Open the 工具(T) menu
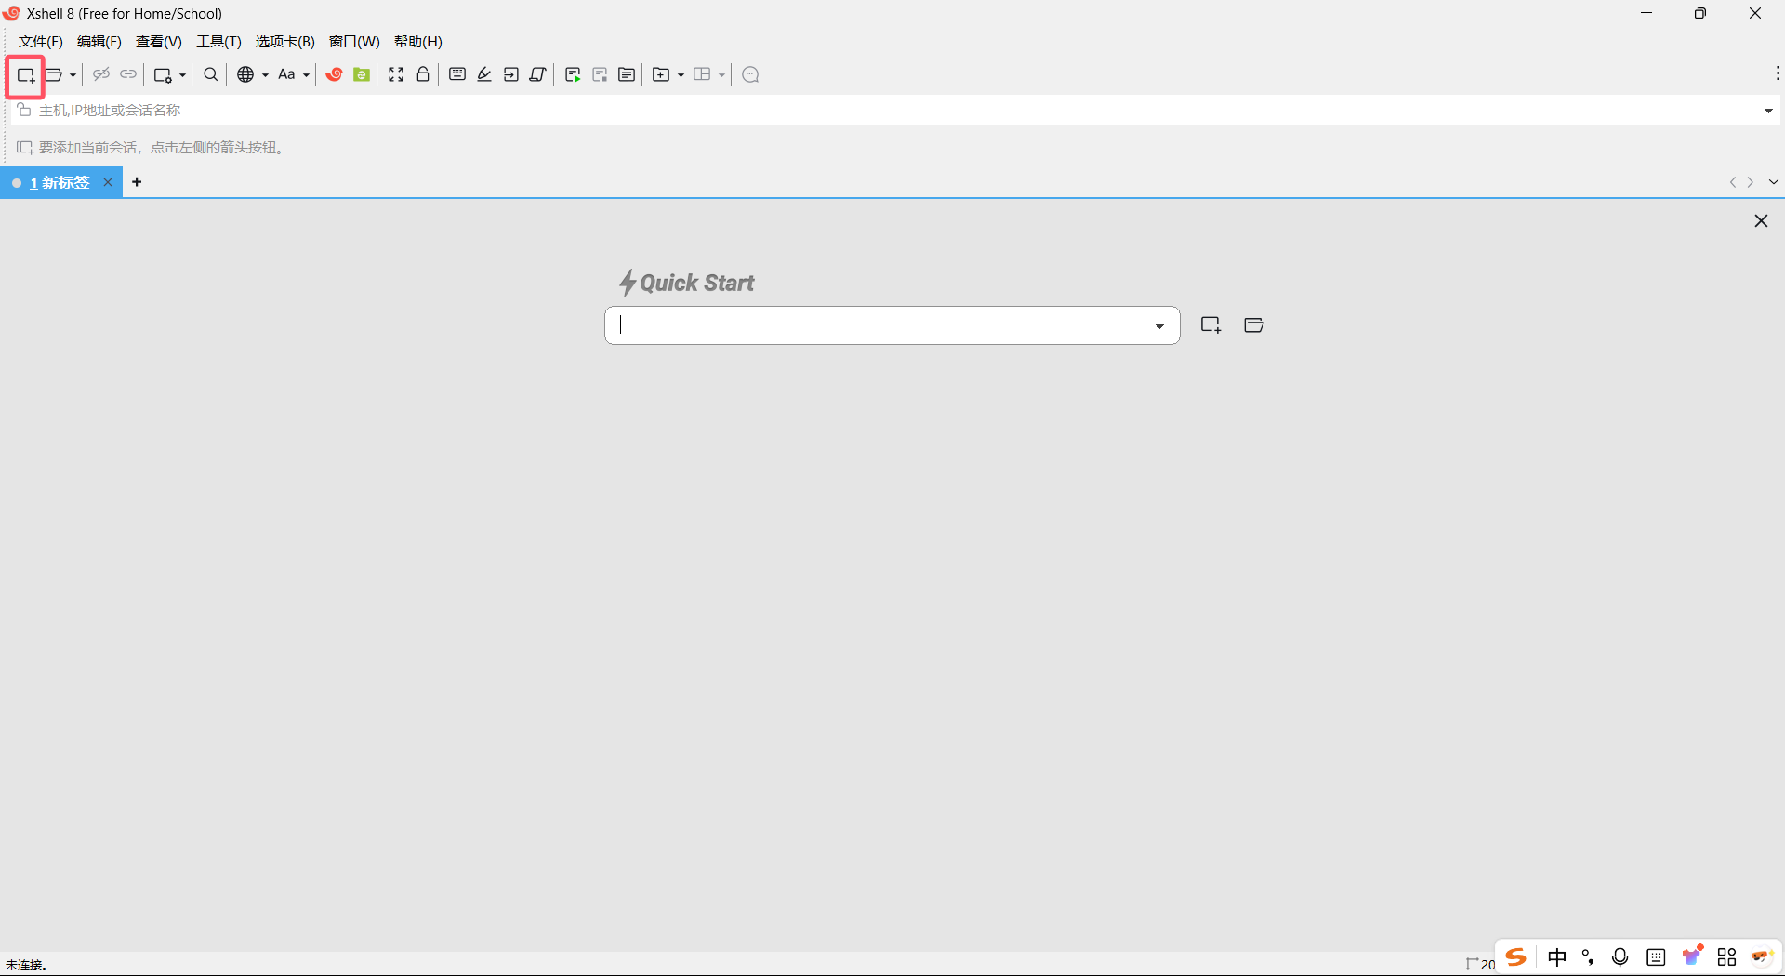This screenshot has width=1785, height=976. click(218, 42)
